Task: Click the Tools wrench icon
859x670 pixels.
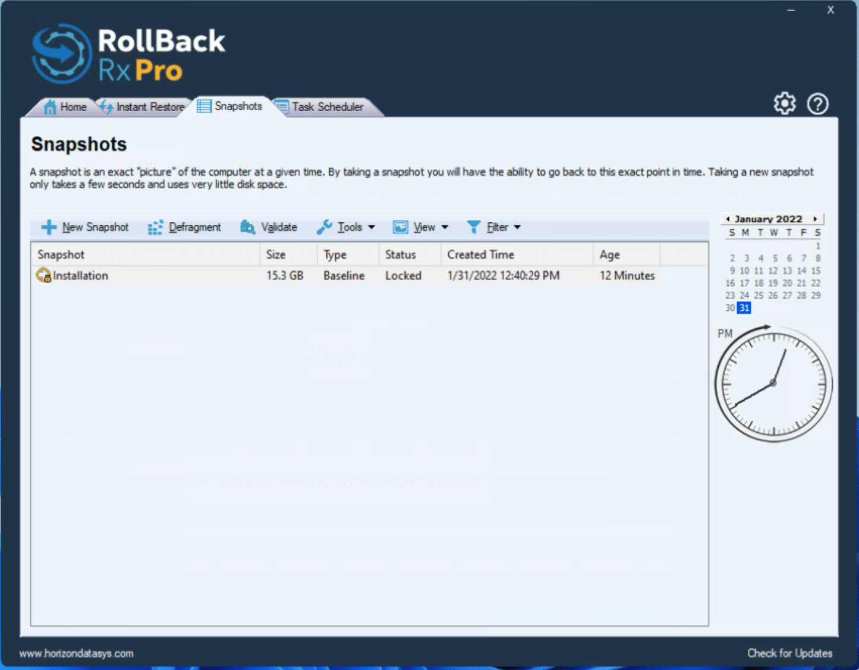Action: tap(324, 227)
